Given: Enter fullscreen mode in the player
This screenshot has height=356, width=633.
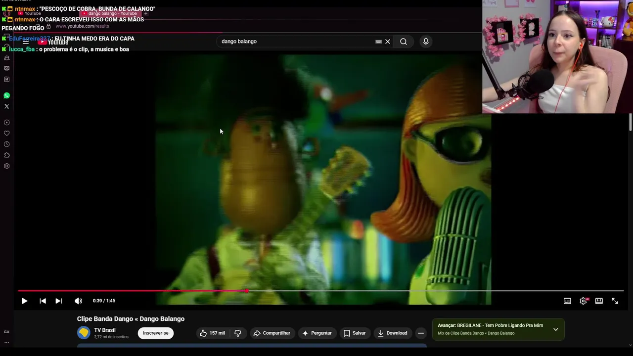Looking at the screenshot, I should (615, 301).
